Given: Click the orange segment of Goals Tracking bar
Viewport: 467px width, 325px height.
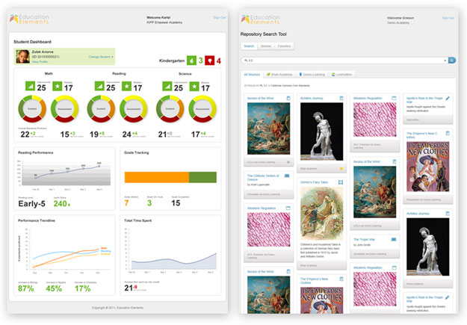Looking at the screenshot, I should pyautogui.click(x=155, y=177).
